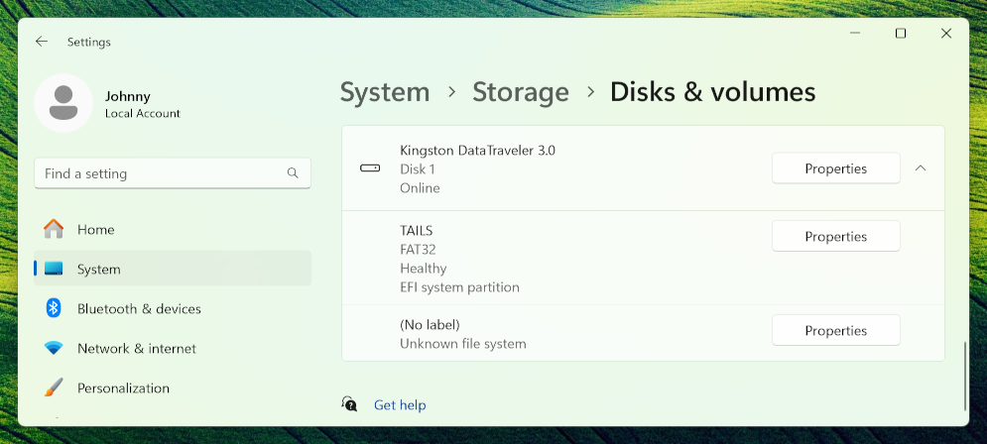This screenshot has width=987, height=444.
Task: Click the back arrow in Settings
Action: click(41, 42)
